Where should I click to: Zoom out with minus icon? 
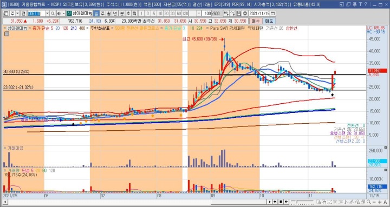[x=374, y=202]
